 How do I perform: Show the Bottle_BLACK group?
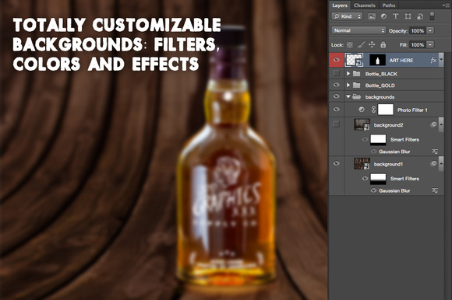click(x=336, y=73)
